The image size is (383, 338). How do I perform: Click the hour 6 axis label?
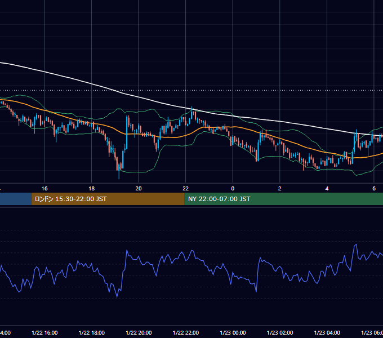point(374,189)
